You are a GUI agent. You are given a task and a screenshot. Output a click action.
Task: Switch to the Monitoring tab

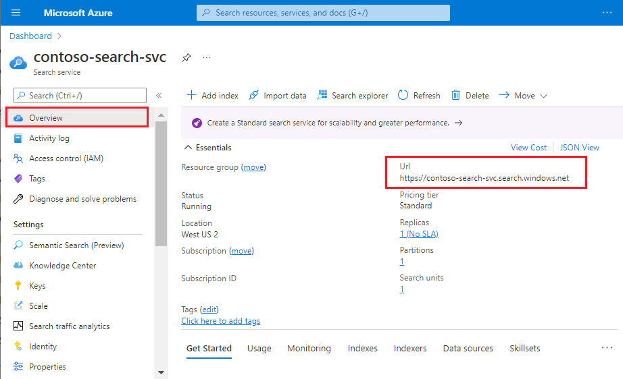[309, 349]
